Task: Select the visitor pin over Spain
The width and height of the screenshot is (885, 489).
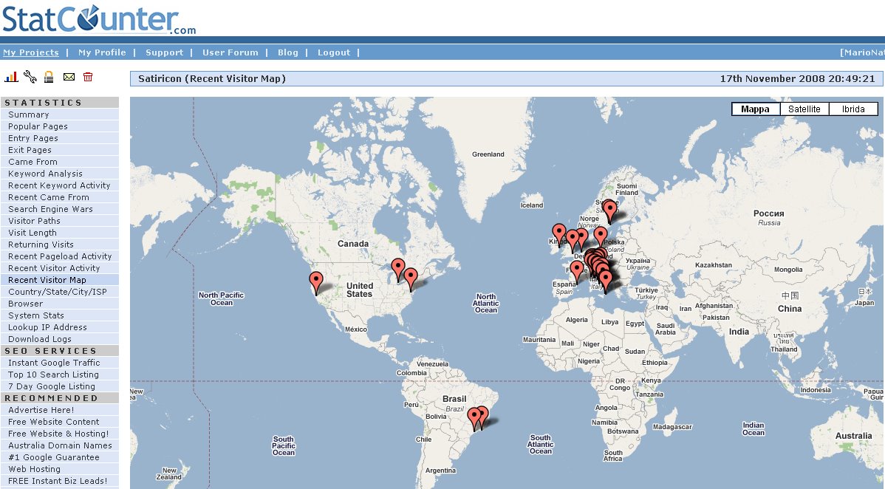Action: [x=576, y=272]
